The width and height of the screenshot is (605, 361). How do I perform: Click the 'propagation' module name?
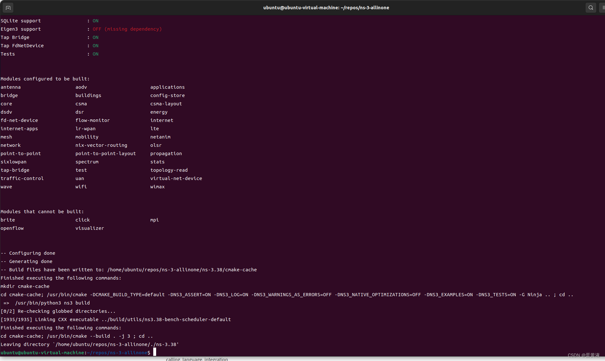[166, 154]
